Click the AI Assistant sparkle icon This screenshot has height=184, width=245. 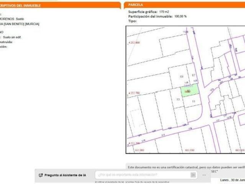[41, 175]
